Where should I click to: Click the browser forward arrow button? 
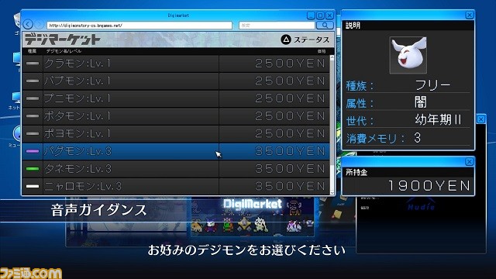coord(39,24)
